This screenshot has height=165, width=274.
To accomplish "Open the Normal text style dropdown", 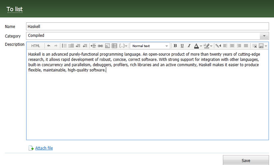I will coord(150,46).
